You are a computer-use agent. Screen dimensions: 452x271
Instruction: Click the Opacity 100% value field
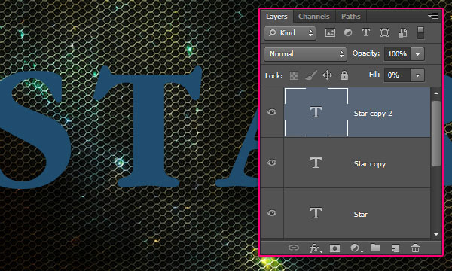397,54
